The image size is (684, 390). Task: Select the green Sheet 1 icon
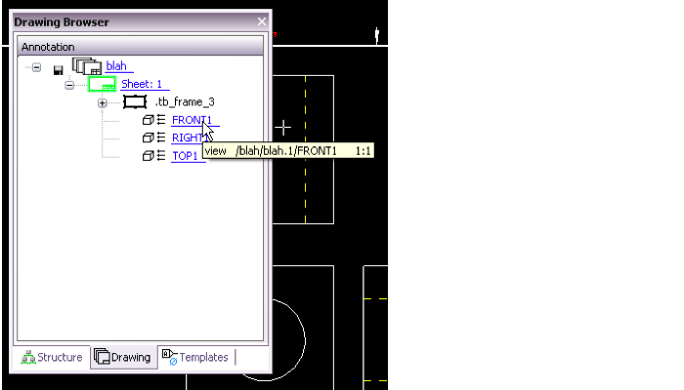click(102, 85)
